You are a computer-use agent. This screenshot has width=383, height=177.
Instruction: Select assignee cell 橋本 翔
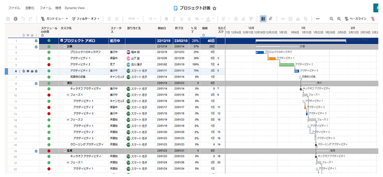click(x=141, y=52)
